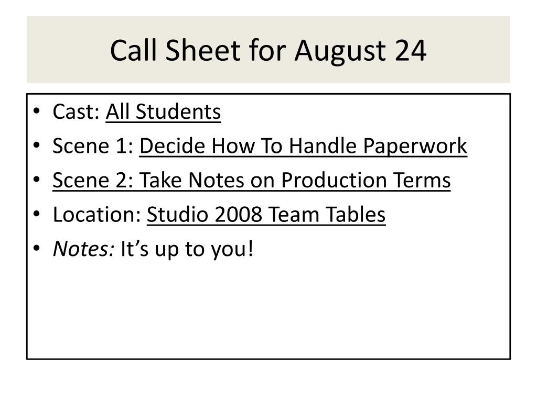Click the bullet before Location
537x402 pixels.
[x=37, y=214]
